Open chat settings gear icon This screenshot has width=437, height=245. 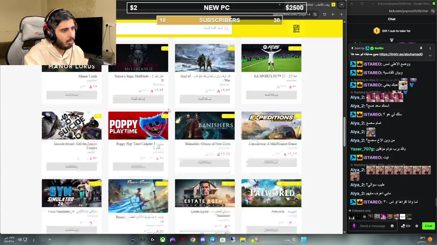[x=417, y=226]
